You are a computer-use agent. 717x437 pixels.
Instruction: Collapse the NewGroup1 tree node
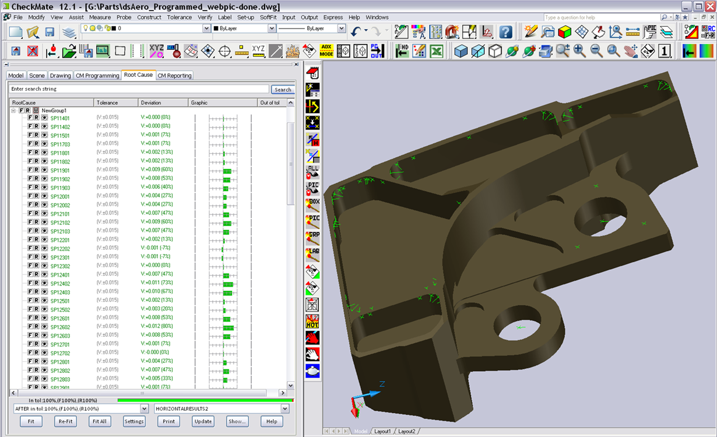[x=13, y=110]
